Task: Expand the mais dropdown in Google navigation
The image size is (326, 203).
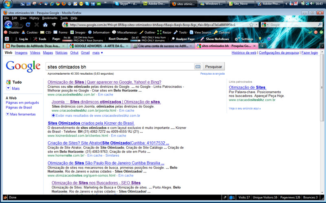Action: point(97,53)
